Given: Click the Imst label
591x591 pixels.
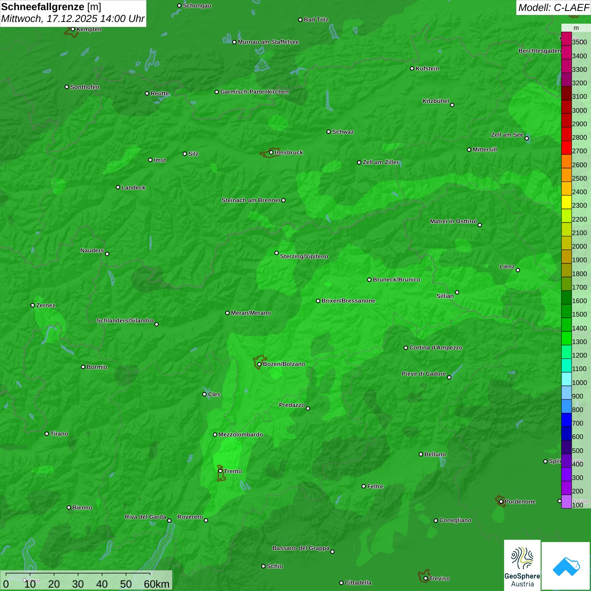Looking at the screenshot, I should [160, 160].
